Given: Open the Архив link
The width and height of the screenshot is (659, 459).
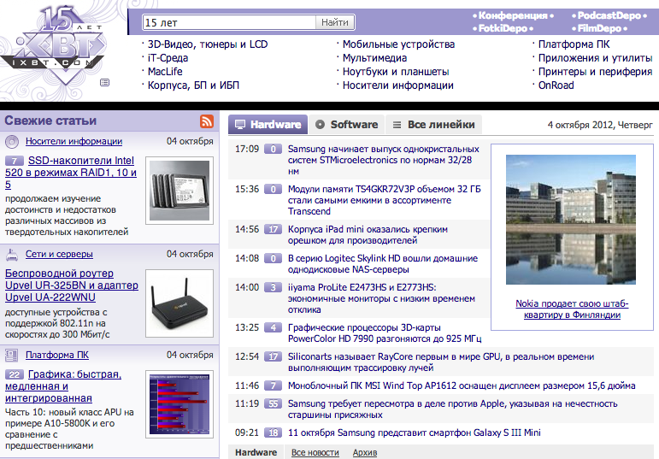Looking at the screenshot, I should [x=365, y=453].
